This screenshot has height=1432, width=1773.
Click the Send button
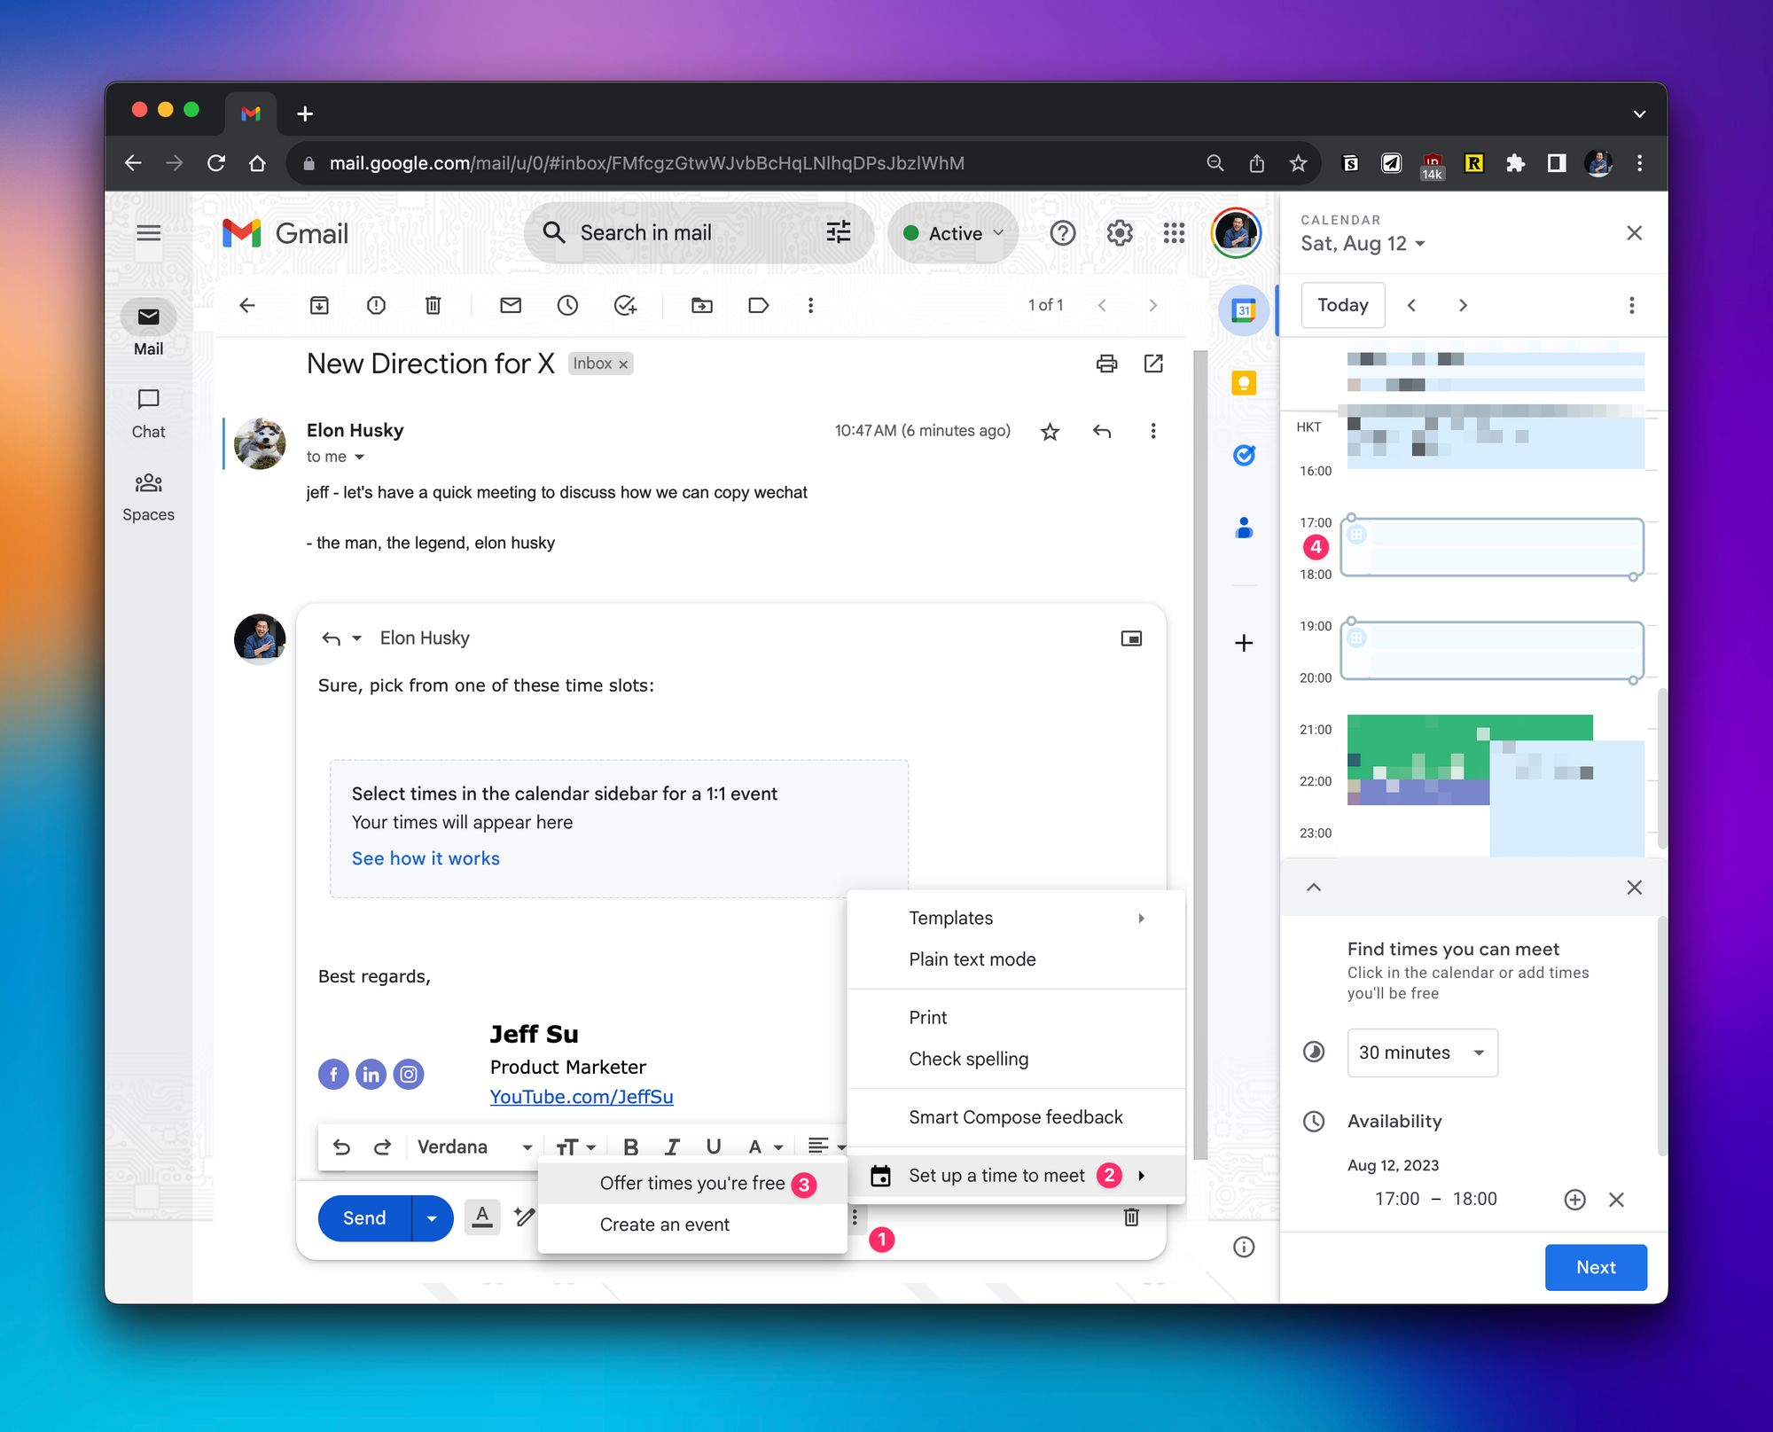(364, 1218)
